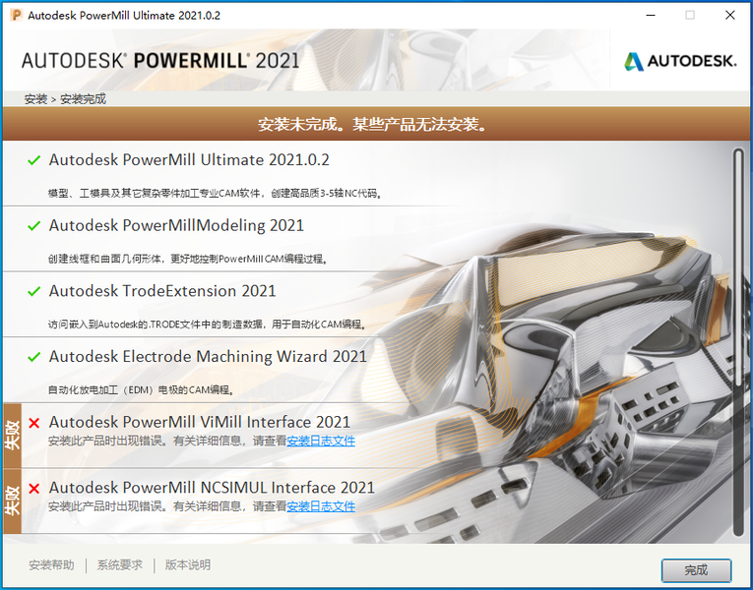The height and width of the screenshot is (590, 753).
Task: Click red X beside ViMill Interface 2021
Action: pyautogui.click(x=34, y=423)
